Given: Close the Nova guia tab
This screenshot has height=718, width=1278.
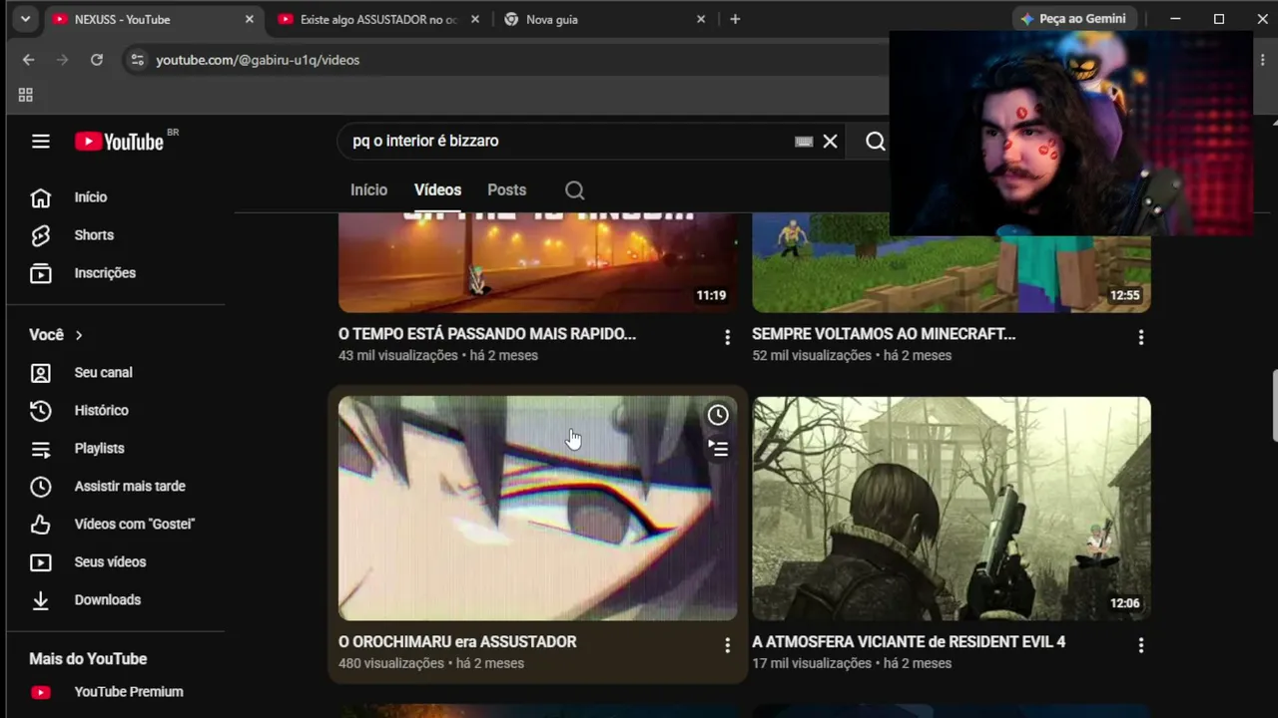Looking at the screenshot, I should [701, 19].
